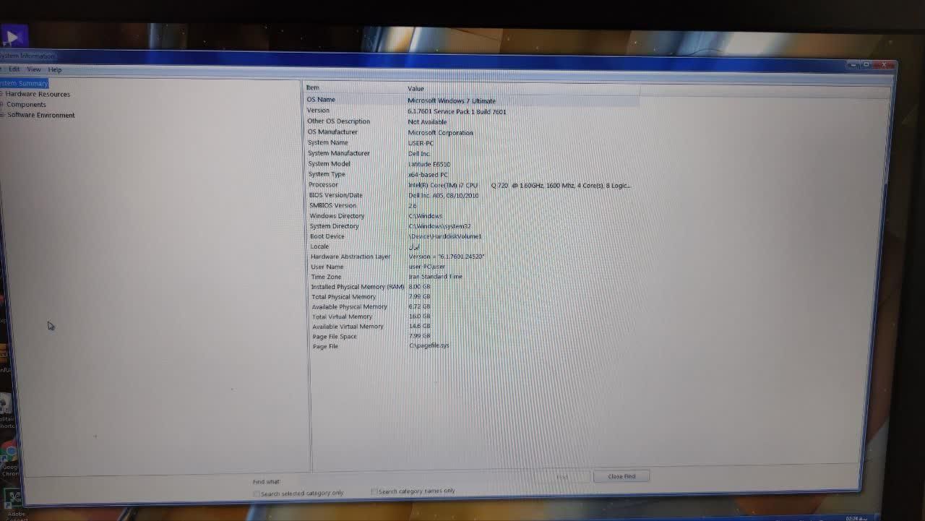Click the greyed-out Find button
This screenshot has height=521, width=925.
(x=562, y=477)
